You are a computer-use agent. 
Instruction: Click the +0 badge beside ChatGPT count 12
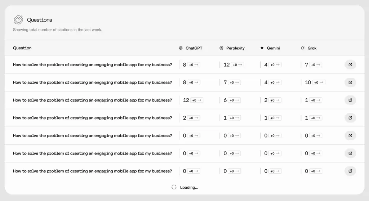point(197,100)
